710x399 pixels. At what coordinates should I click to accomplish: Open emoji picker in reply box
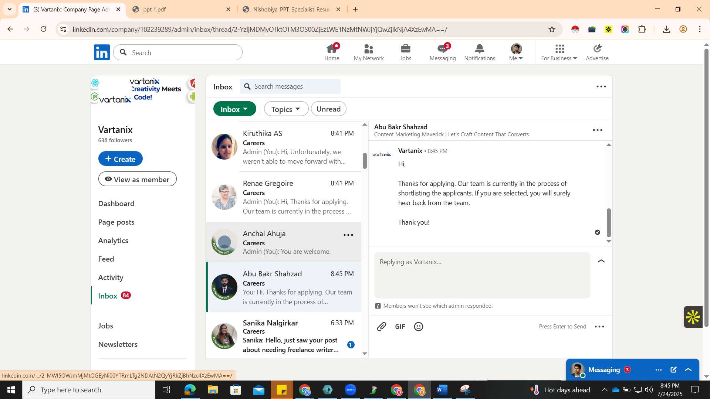click(419, 327)
